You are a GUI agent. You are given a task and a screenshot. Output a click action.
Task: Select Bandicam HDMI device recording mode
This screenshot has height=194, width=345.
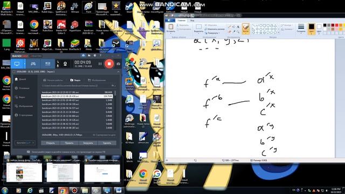click(47, 64)
